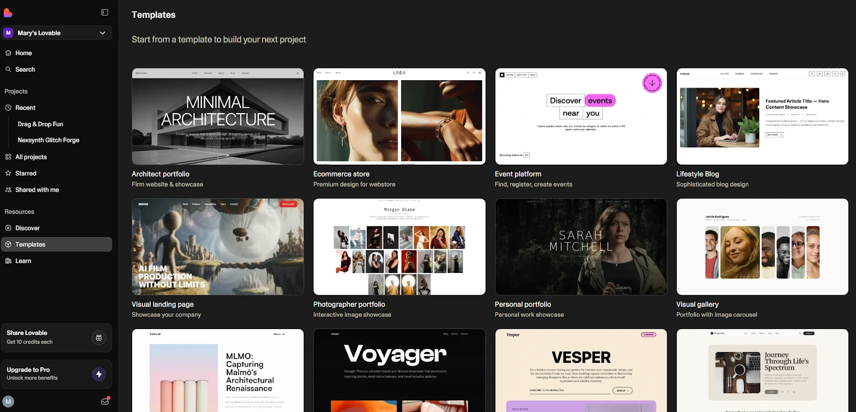Click the Recent clock icon
The height and width of the screenshot is (412, 856).
pyautogui.click(x=8, y=108)
